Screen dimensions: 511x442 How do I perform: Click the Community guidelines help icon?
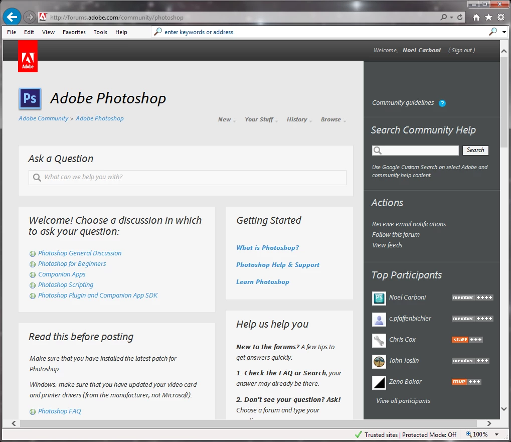click(442, 103)
